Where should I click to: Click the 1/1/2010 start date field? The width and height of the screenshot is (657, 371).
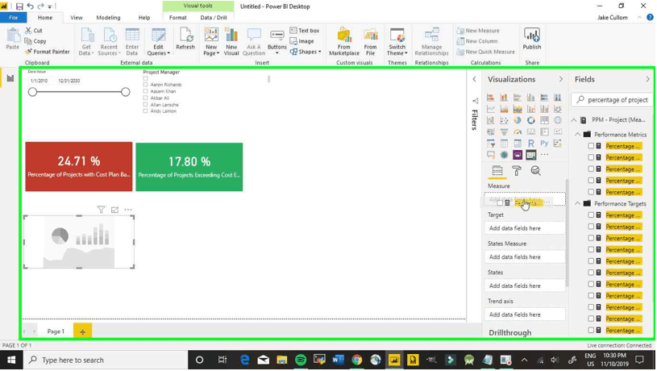(40, 81)
